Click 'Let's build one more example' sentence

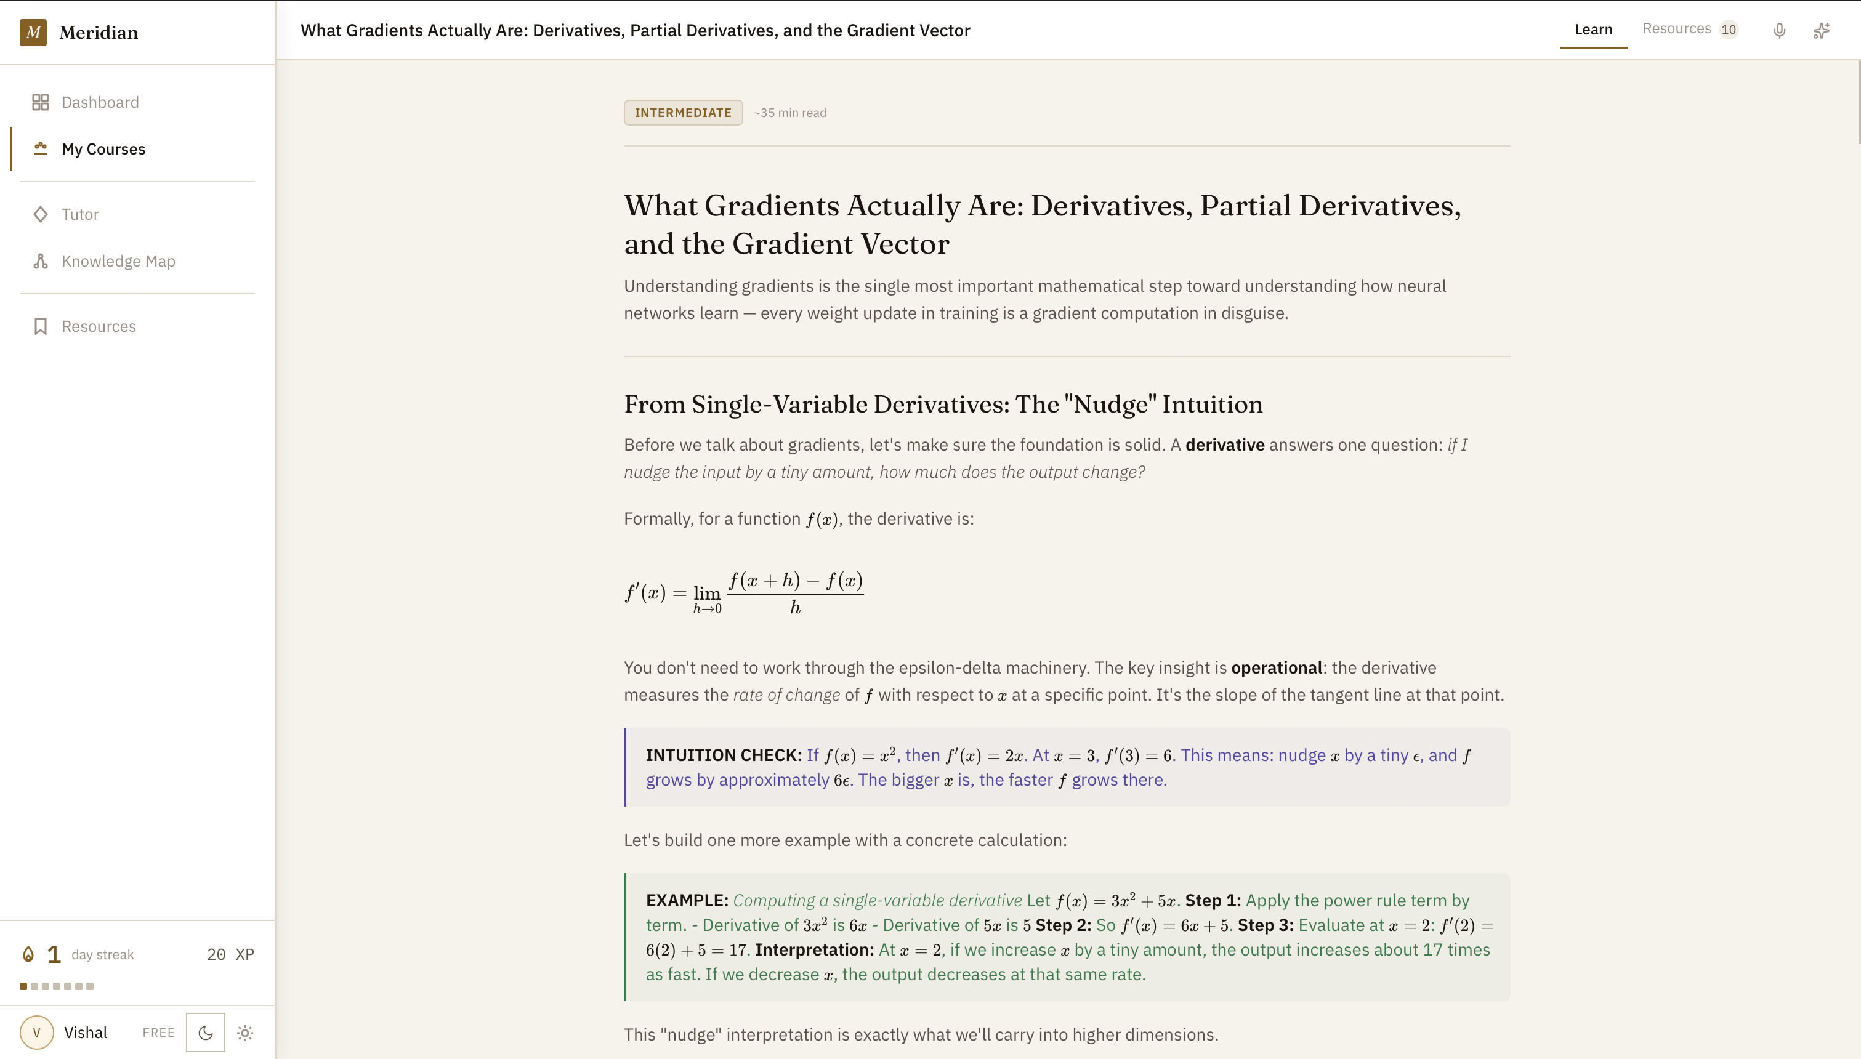[845, 840]
